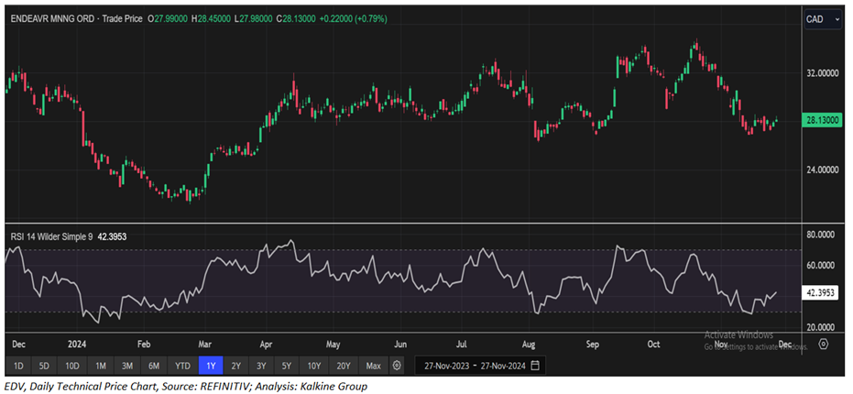The image size is (853, 394).
Task: Choose the 3M time range
Action: pos(127,366)
